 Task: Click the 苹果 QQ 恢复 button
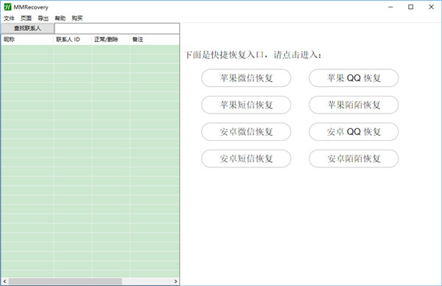[x=354, y=78]
